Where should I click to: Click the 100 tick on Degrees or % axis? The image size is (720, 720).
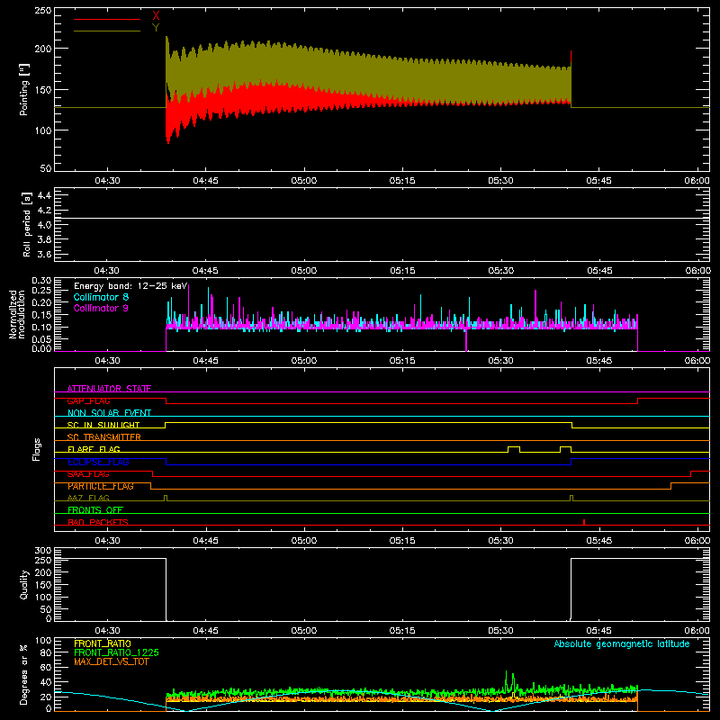point(42,640)
